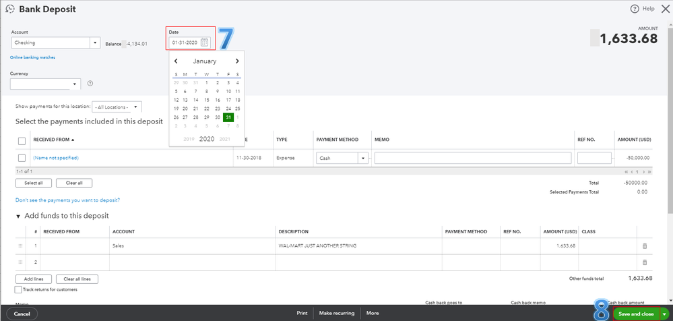Open the Cash payment method dropdown
Screen dimensions: 673x321
364,158
